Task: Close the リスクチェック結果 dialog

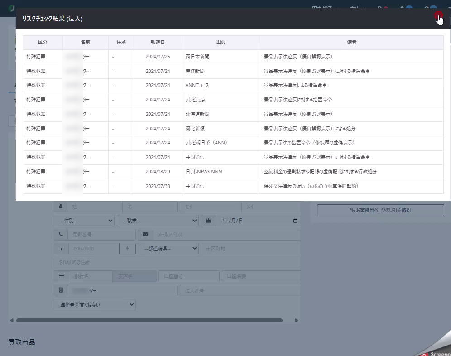Action: pyautogui.click(x=438, y=17)
